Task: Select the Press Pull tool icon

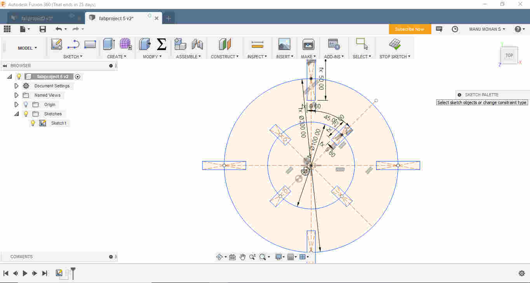Action: 145,44
